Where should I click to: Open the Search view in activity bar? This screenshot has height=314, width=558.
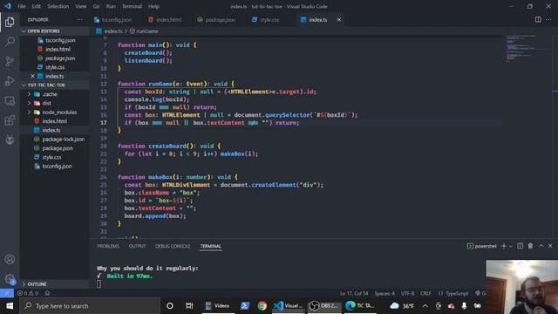click(10, 41)
